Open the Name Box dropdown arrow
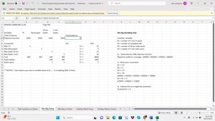The image size is (215, 121). click(x=14, y=18)
